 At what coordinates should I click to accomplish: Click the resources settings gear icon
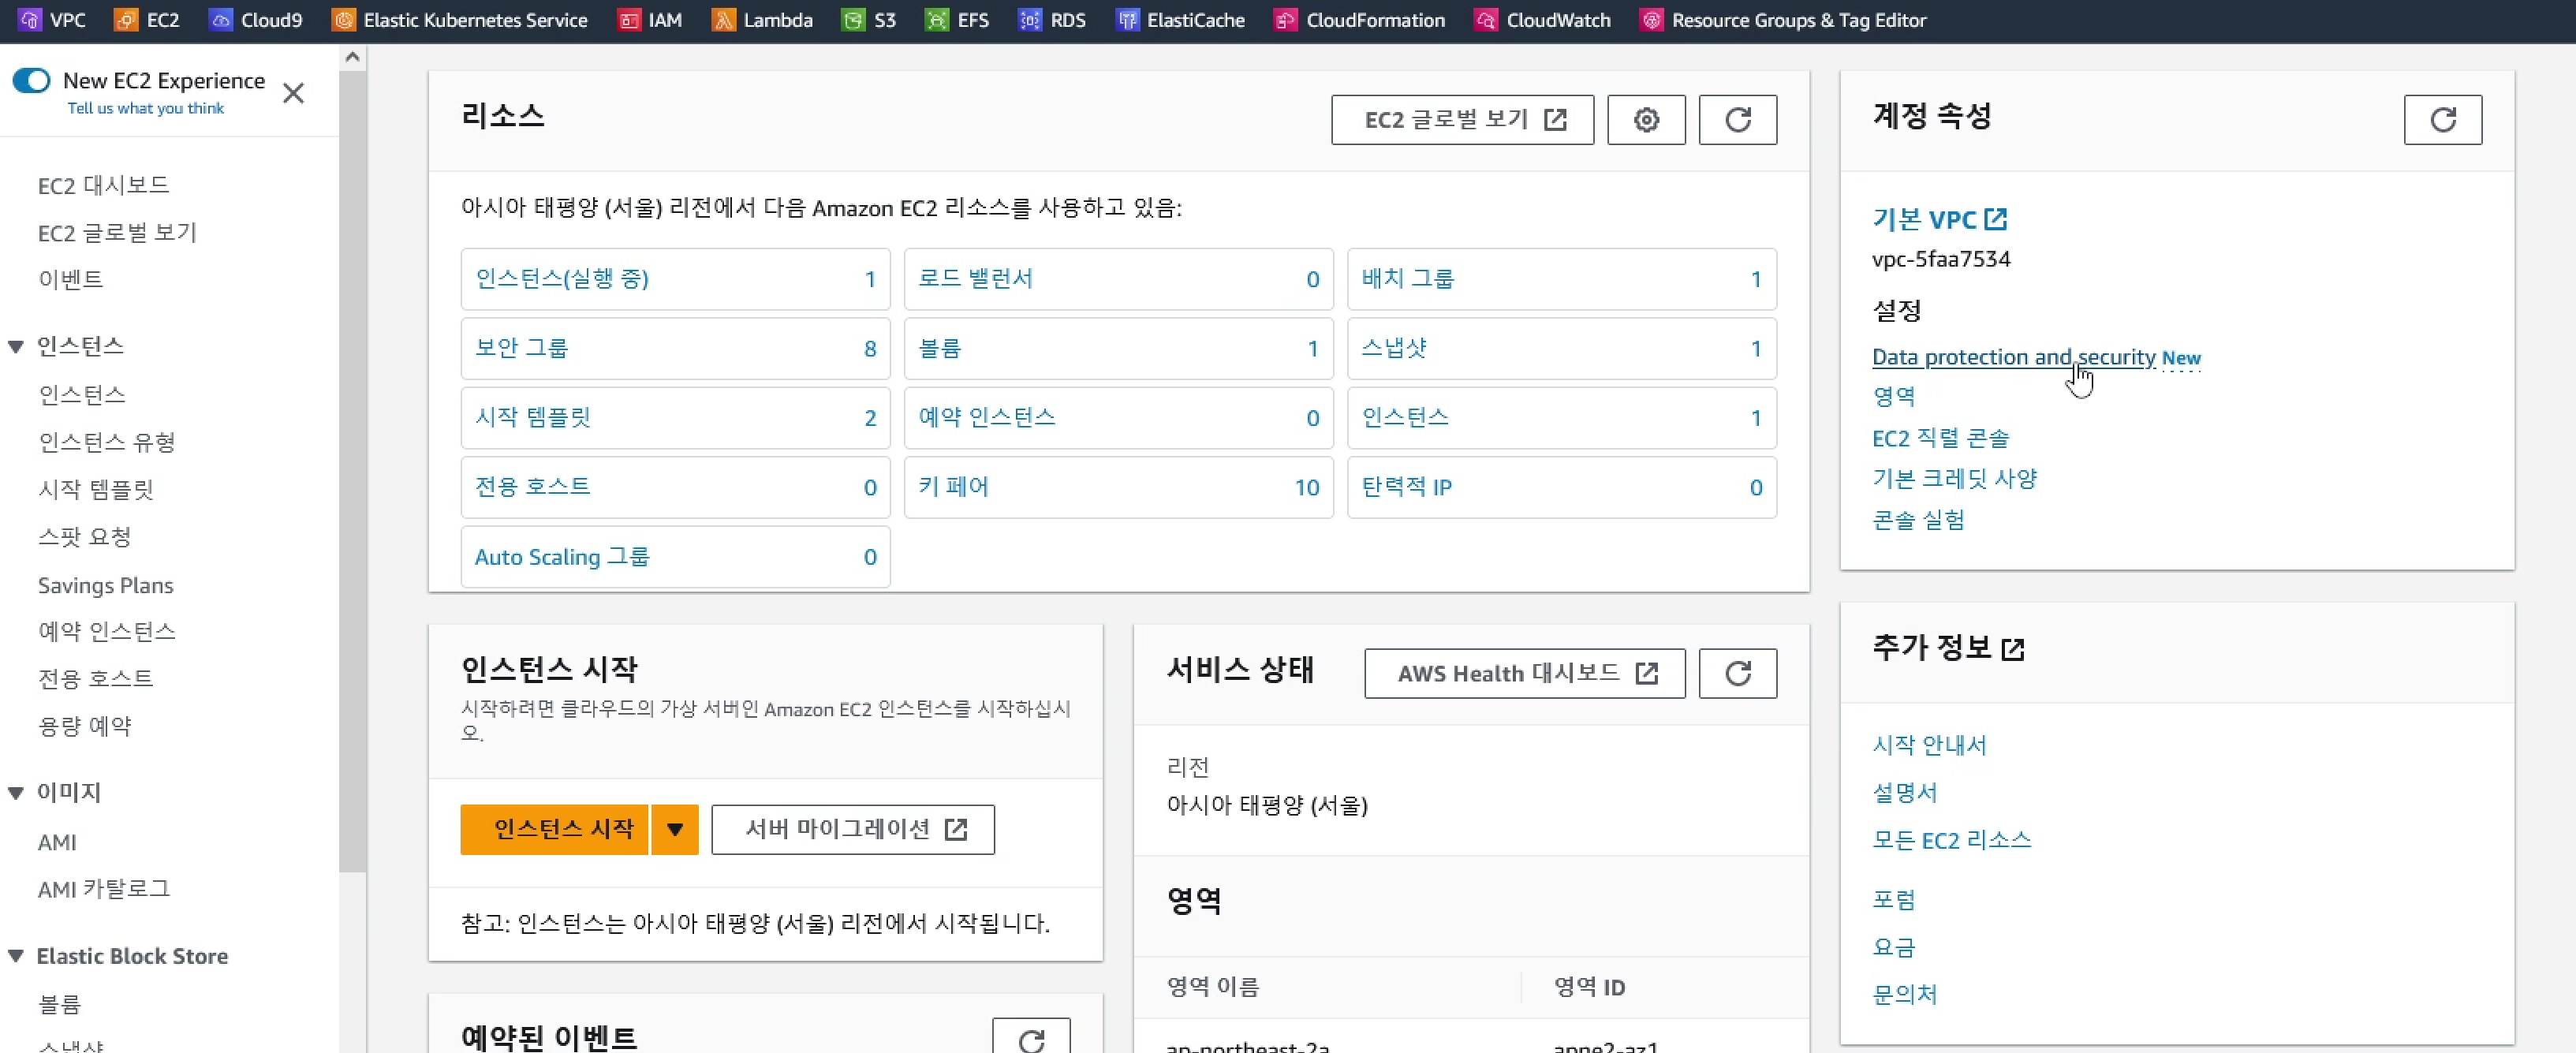point(1646,120)
